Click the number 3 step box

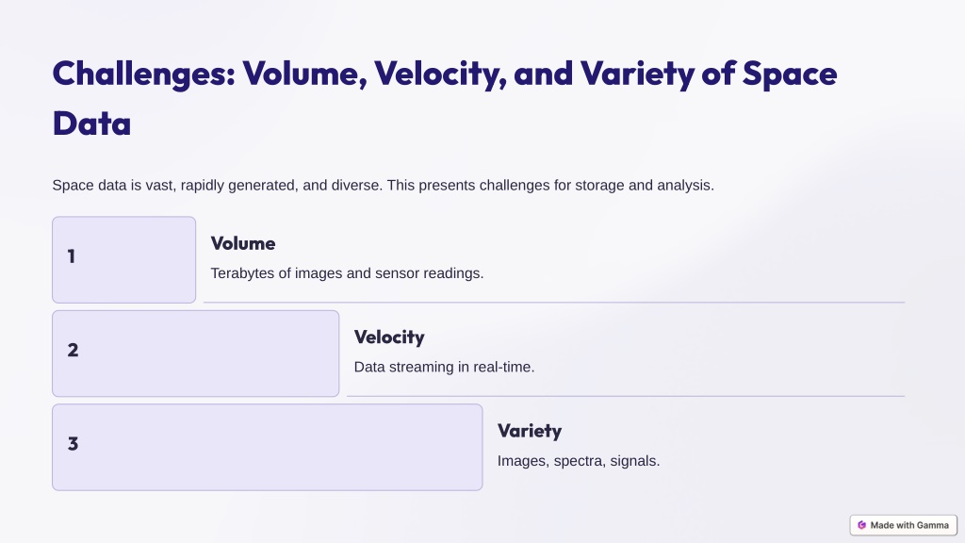tap(267, 448)
